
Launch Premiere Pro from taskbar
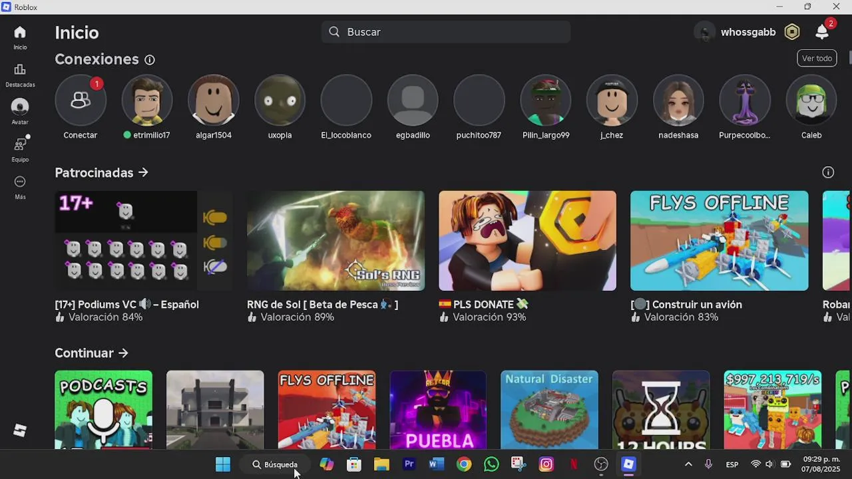click(x=409, y=464)
